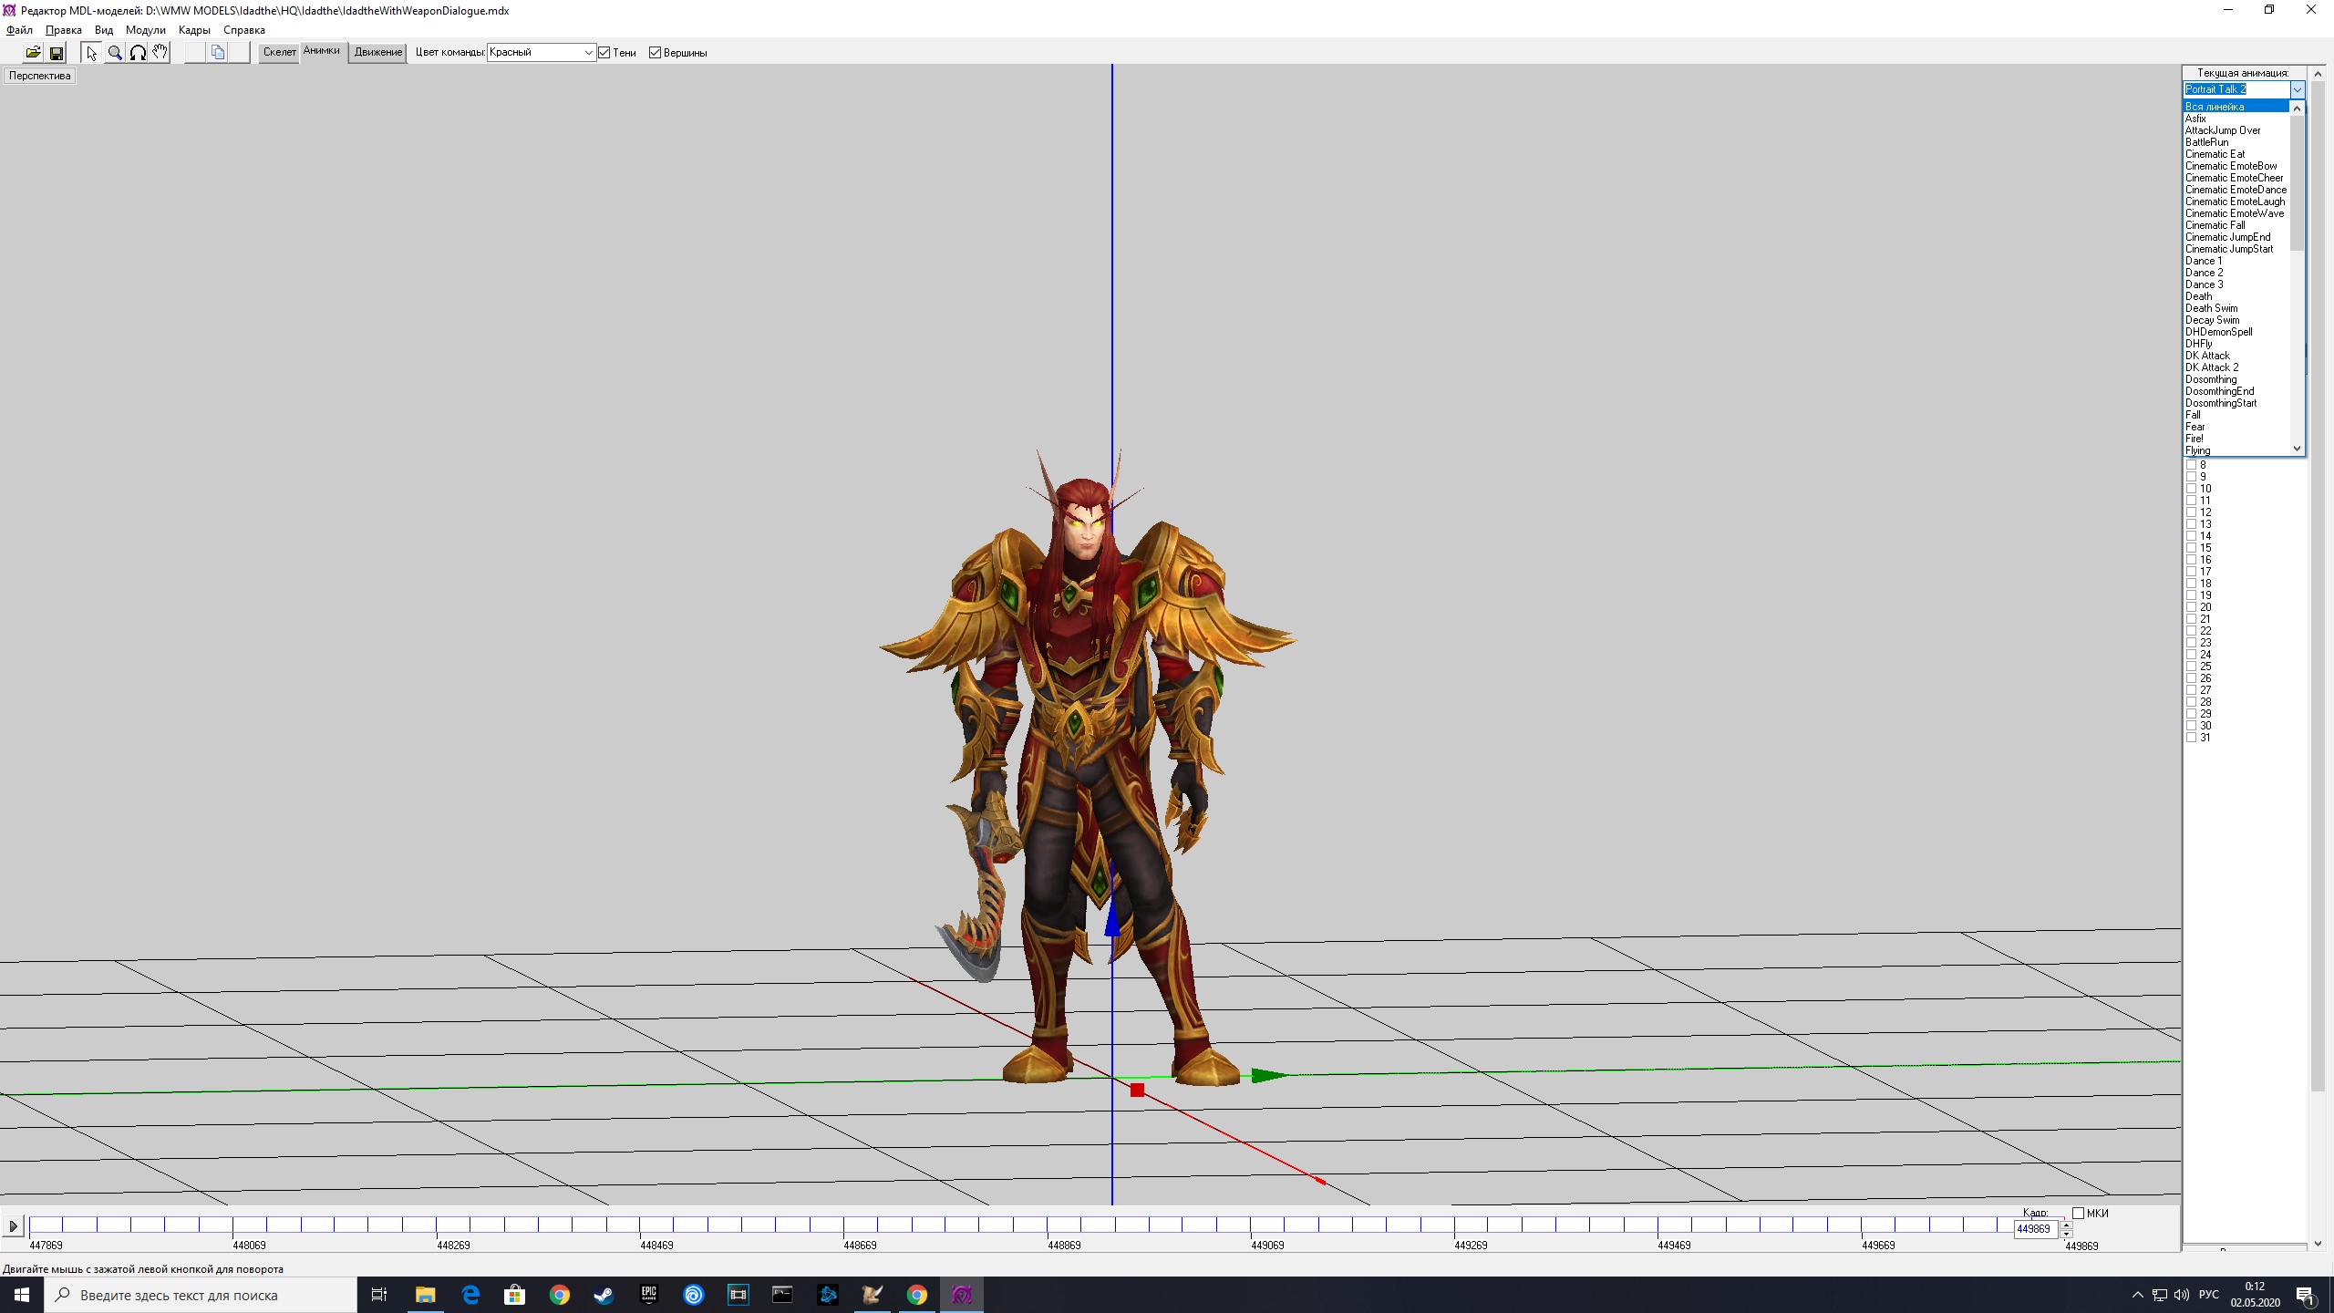Click the Движение button
The image size is (2334, 1313).
pyautogui.click(x=377, y=52)
